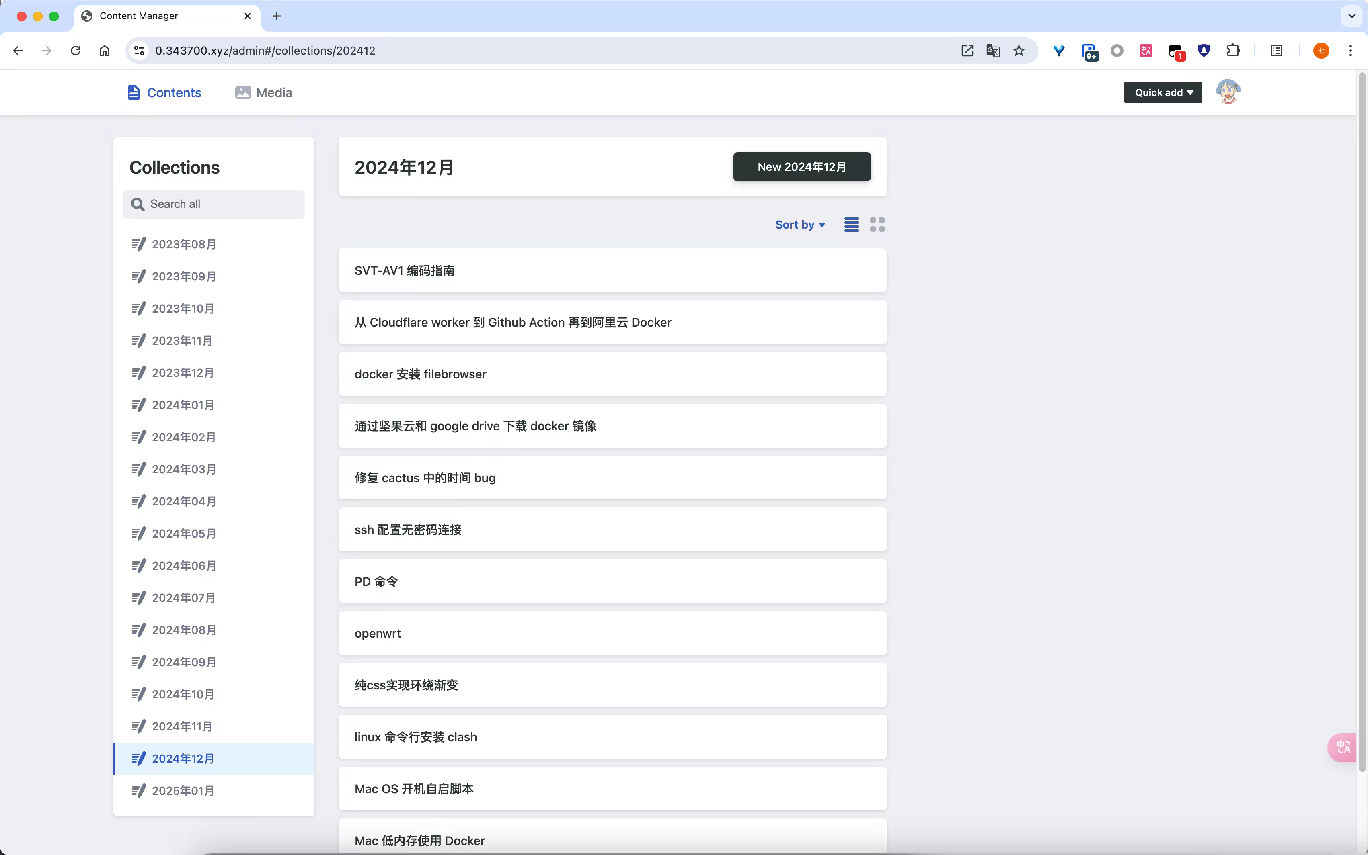Open page in app icon in address bar
Viewport: 1368px width, 855px height.
(967, 51)
